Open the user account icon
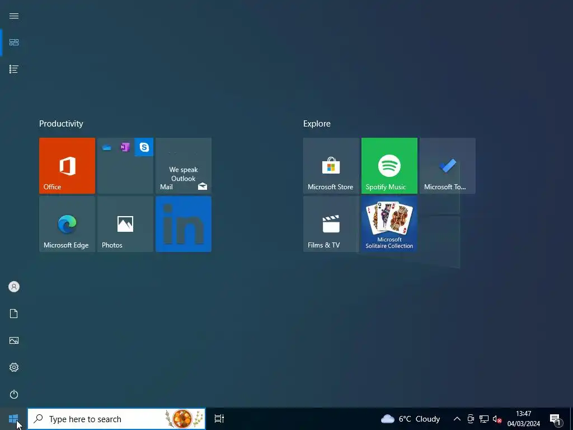573x430 pixels. tap(14, 287)
